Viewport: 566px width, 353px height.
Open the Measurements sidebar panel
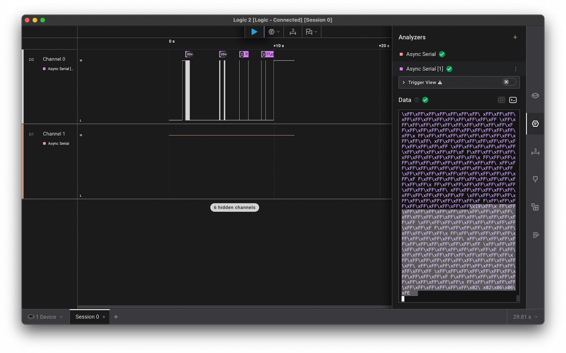pos(535,151)
